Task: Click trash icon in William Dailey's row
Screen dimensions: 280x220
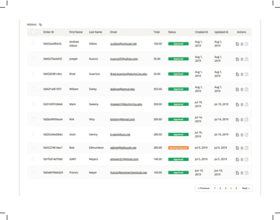Action: point(242,89)
